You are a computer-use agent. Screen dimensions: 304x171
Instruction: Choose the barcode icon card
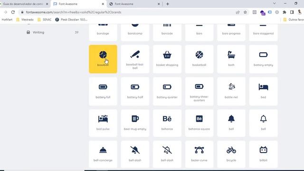pos(167,32)
